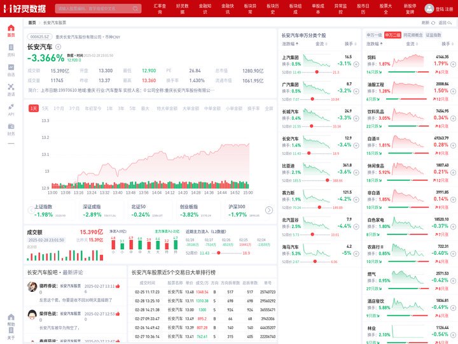Select the 1天 chart range tab
The height and width of the screenshot is (344, 458).
34,108
